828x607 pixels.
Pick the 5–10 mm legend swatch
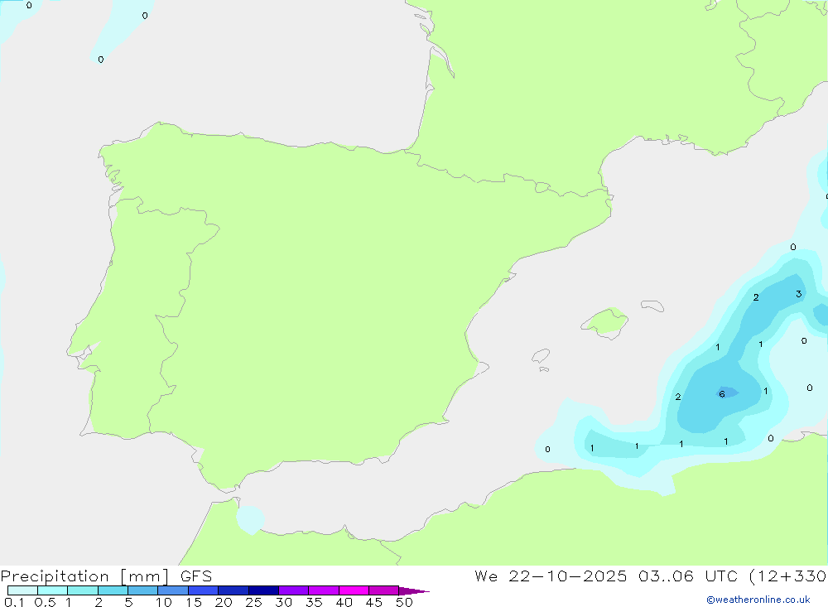[142, 590]
